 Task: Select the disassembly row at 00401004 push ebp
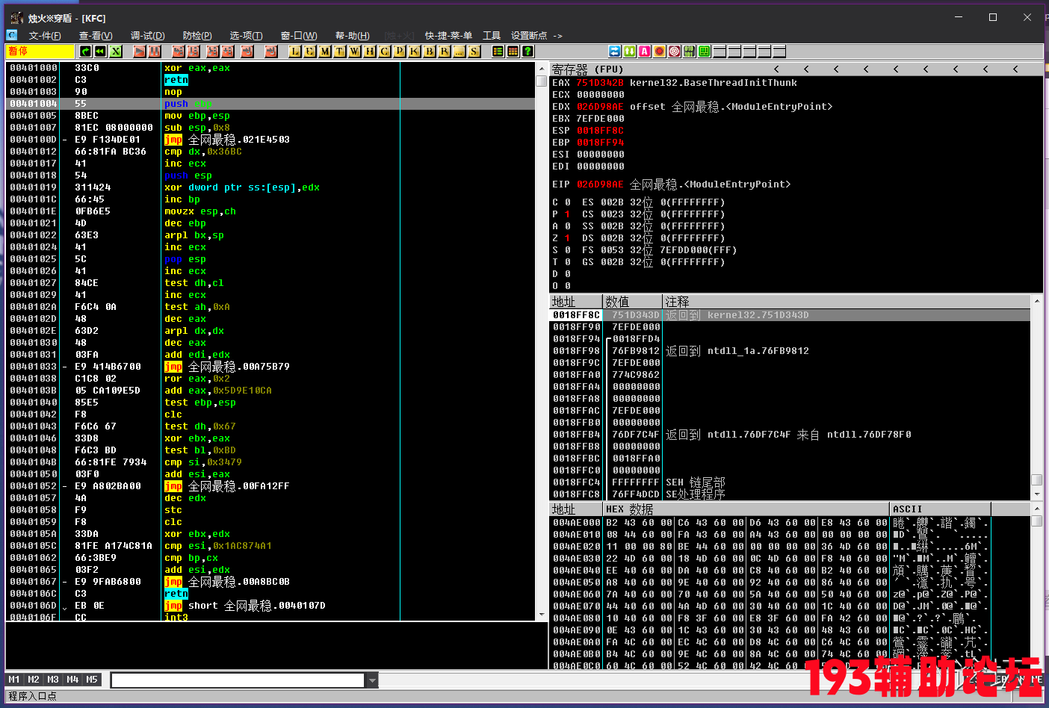point(270,104)
